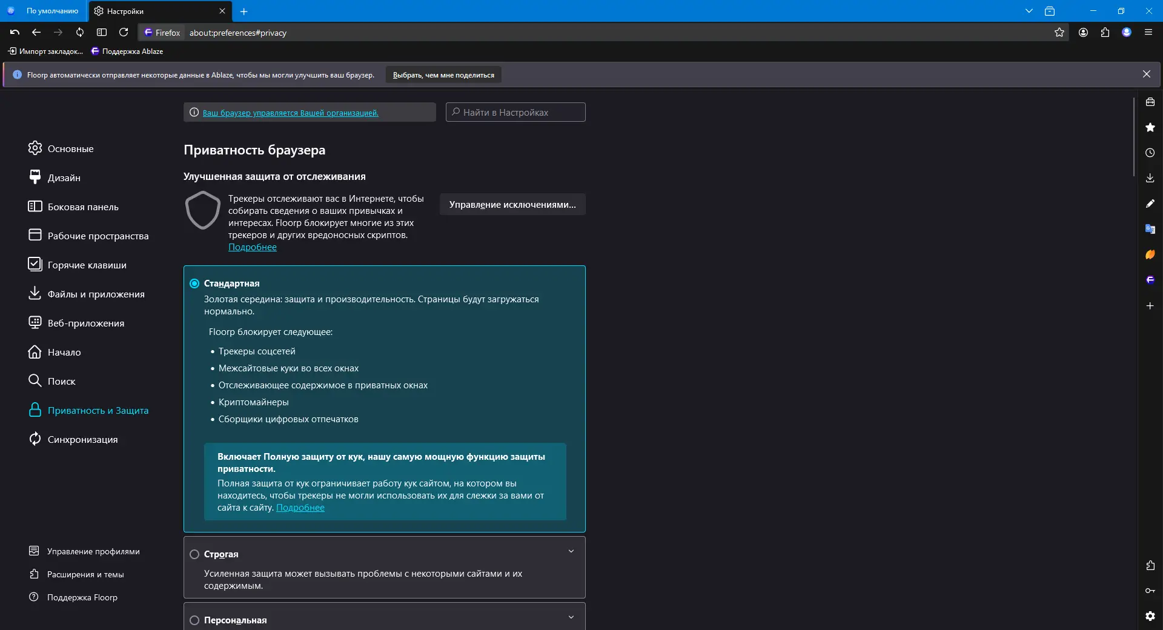Open the Дизайн settings category
This screenshot has width=1163, height=630.
click(55, 177)
